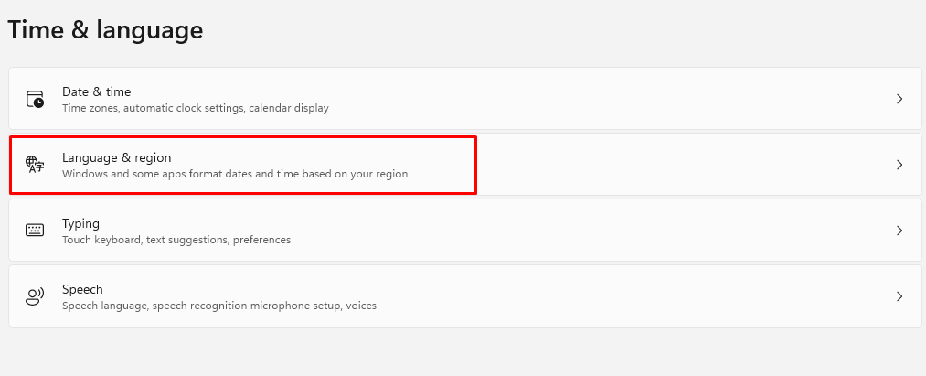Click the Time & language page heading
Screen dimensions: 926x376
tap(105, 30)
